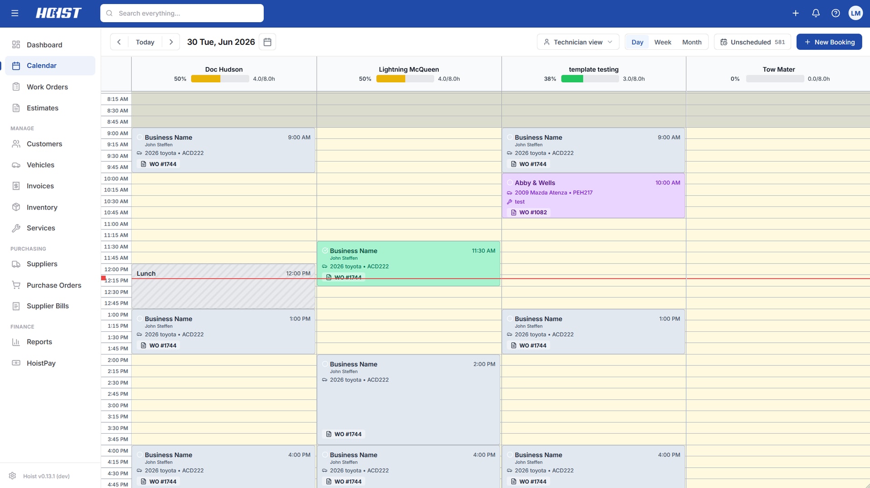The width and height of the screenshot is (870, 488).
Task: Open Work Orders in the sidebar
Action: (50, 87)
